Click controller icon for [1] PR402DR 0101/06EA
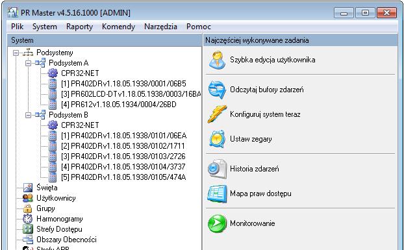The width and height of the screenshot is (404, 250). click(x=53, y=136)
